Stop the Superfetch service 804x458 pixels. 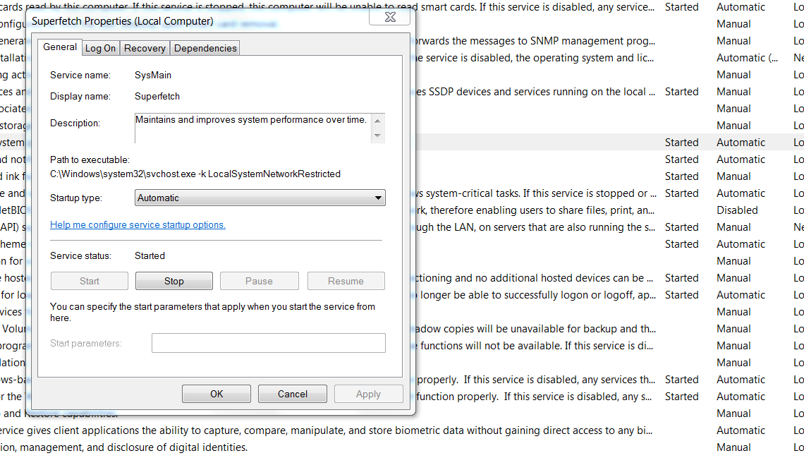pos(173,281)
